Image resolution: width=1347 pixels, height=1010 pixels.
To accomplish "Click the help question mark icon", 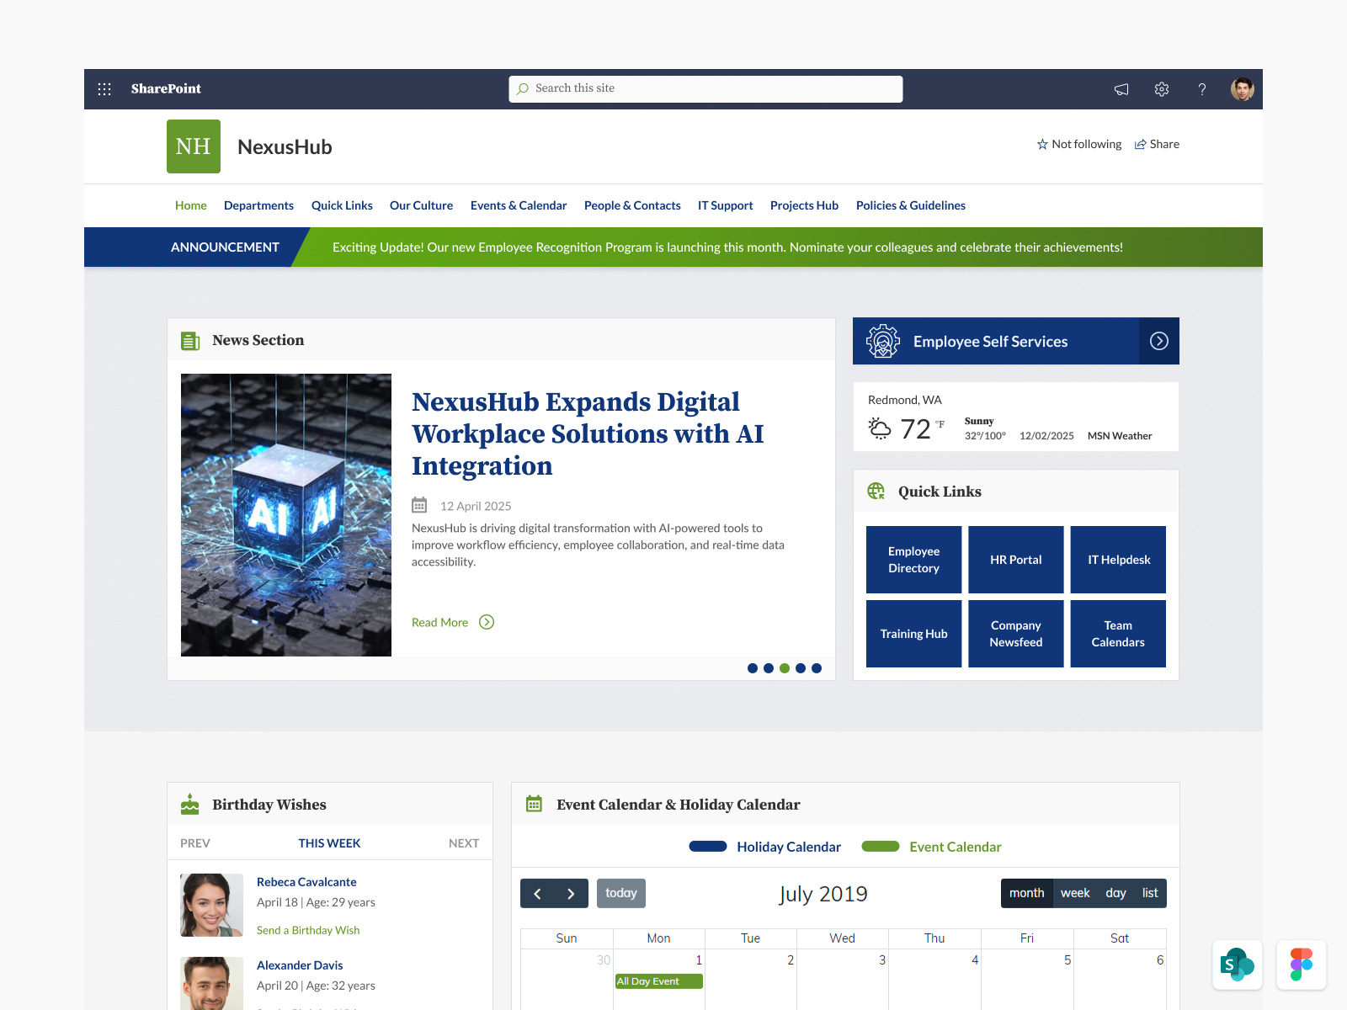I will click(1202, 88).
